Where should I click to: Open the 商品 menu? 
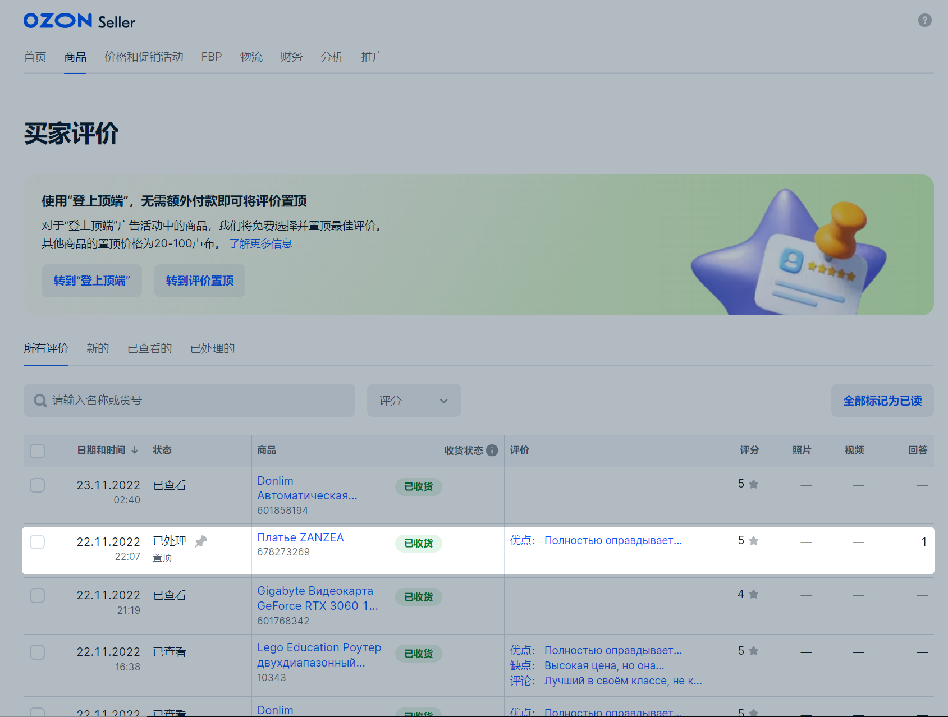[75, 57]
